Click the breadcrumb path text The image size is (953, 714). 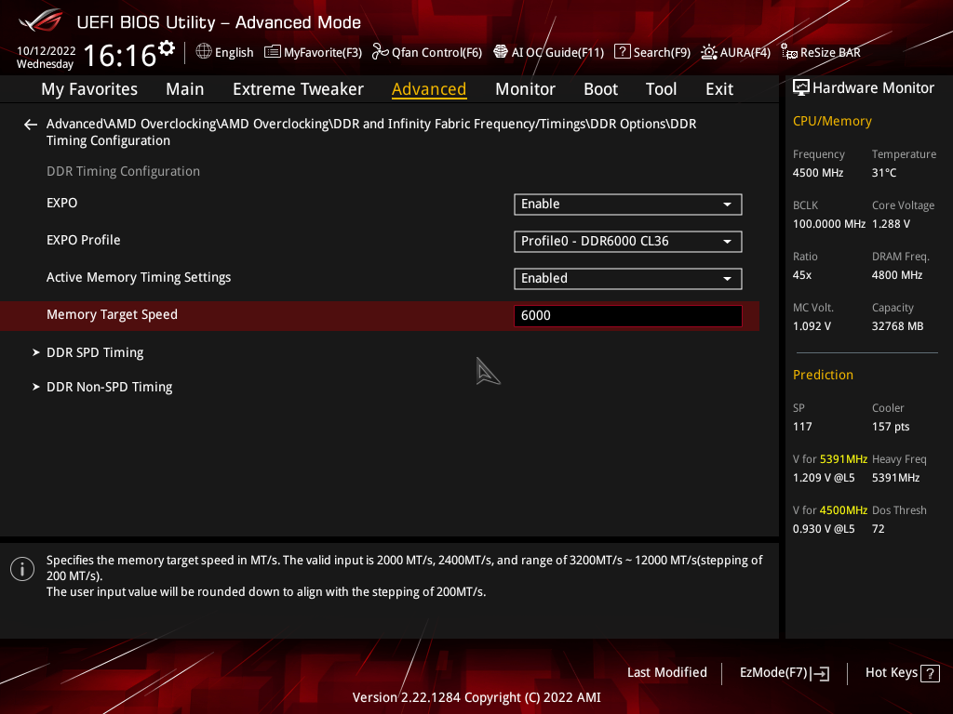click(371, 132)
